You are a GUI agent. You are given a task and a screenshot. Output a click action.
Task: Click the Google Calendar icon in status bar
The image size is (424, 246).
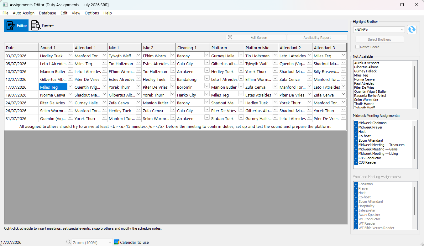(117, 242)
